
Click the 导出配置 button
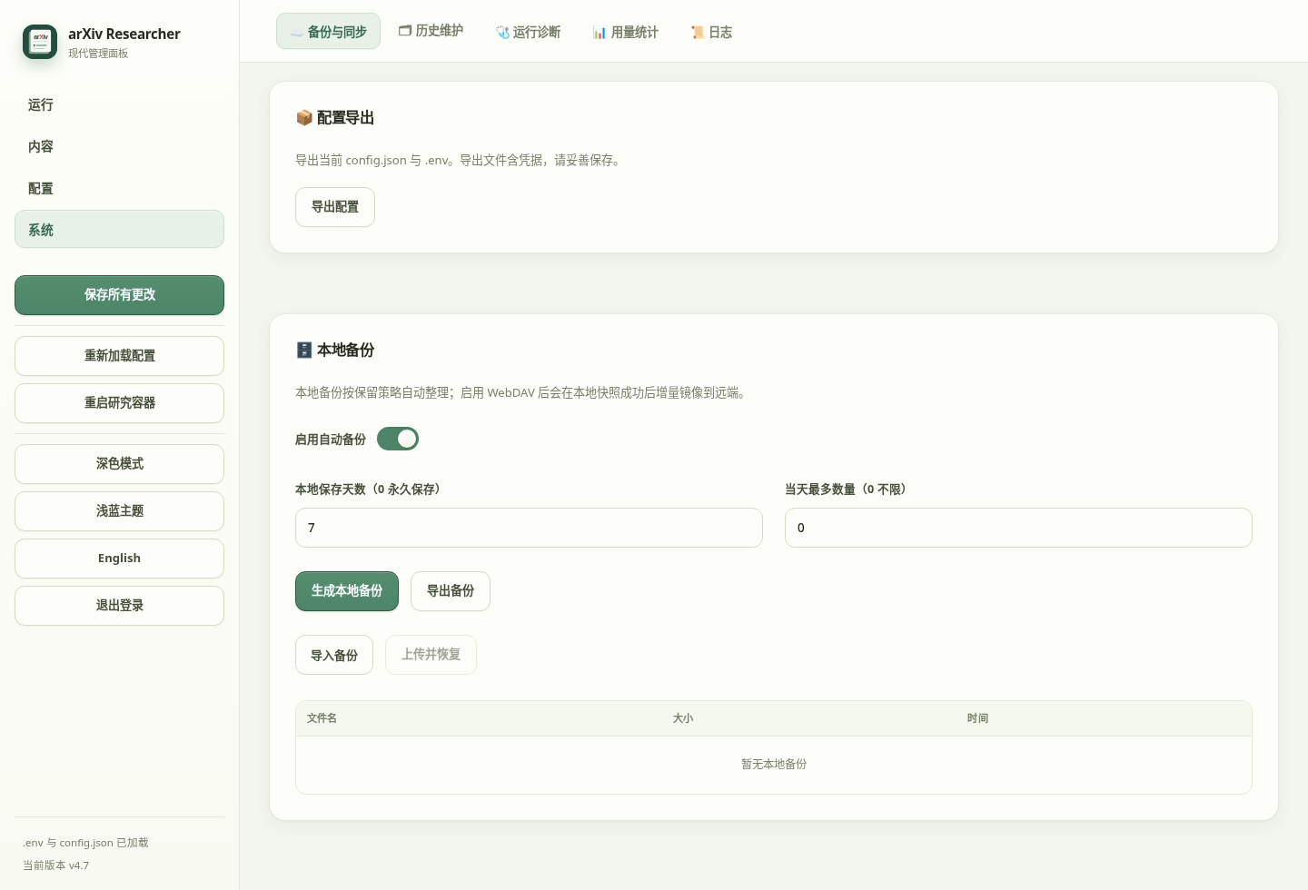[x=335, y=207]
